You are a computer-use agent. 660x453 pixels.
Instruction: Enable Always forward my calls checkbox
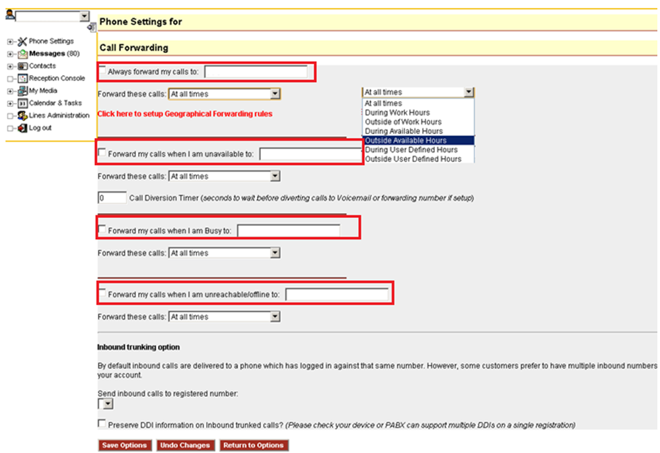(102, 71)
